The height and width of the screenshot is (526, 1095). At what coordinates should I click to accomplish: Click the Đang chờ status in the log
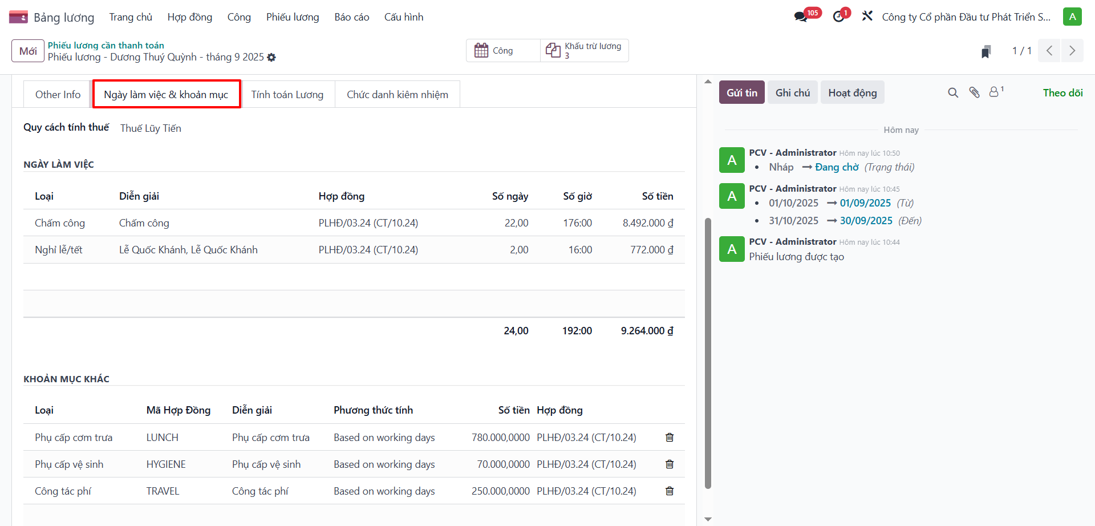[x=837, y=167]
